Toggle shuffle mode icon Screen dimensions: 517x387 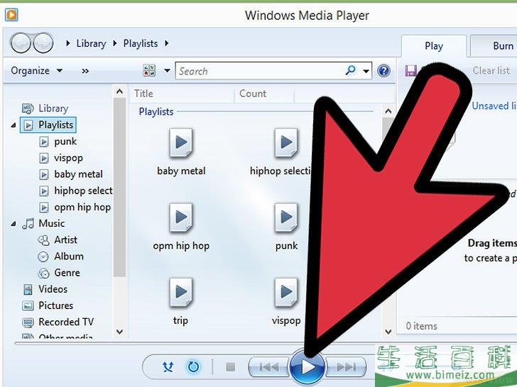(x=168, y=366)
